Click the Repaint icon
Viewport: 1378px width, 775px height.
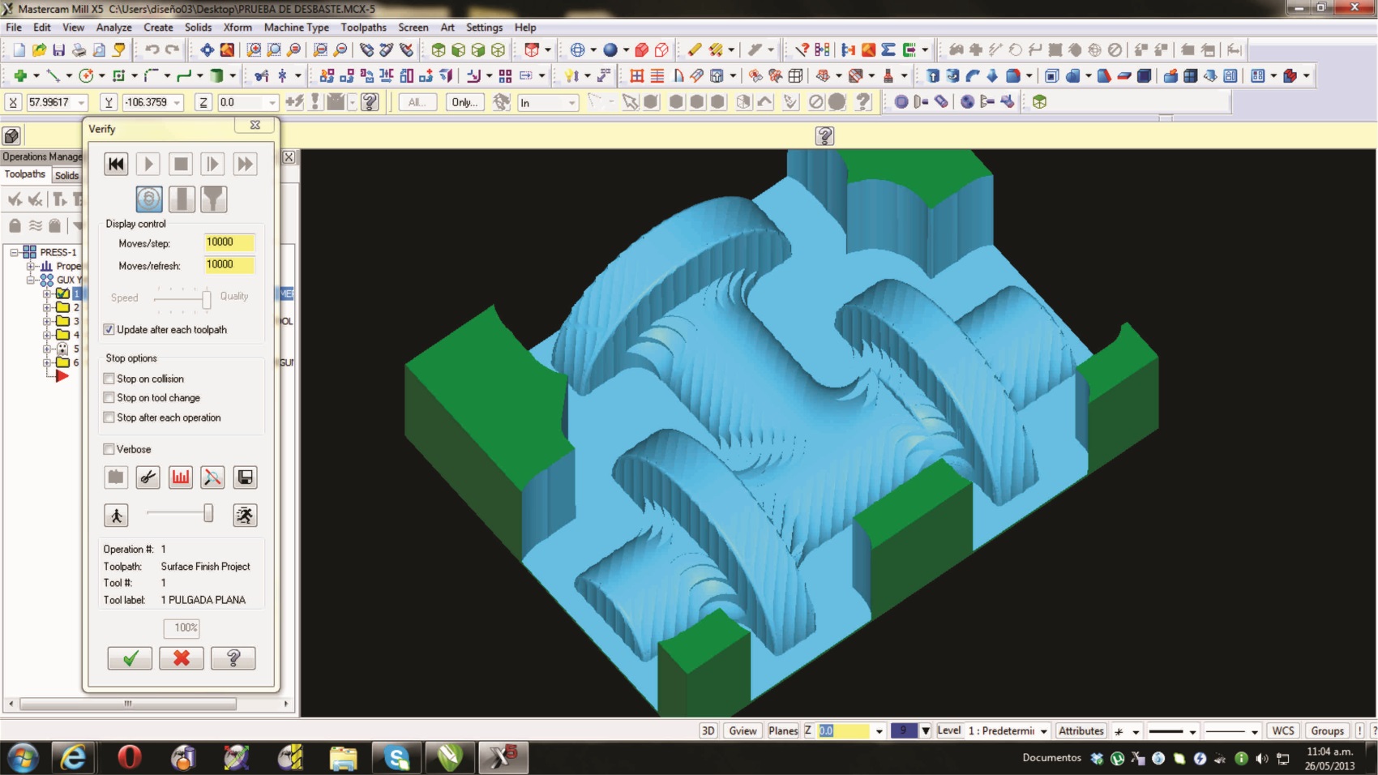pyautogui.click(x=227, y=50)
